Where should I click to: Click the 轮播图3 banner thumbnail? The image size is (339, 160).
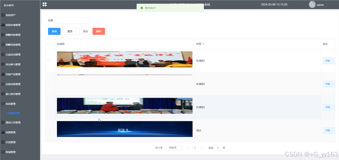pos(125,106)
